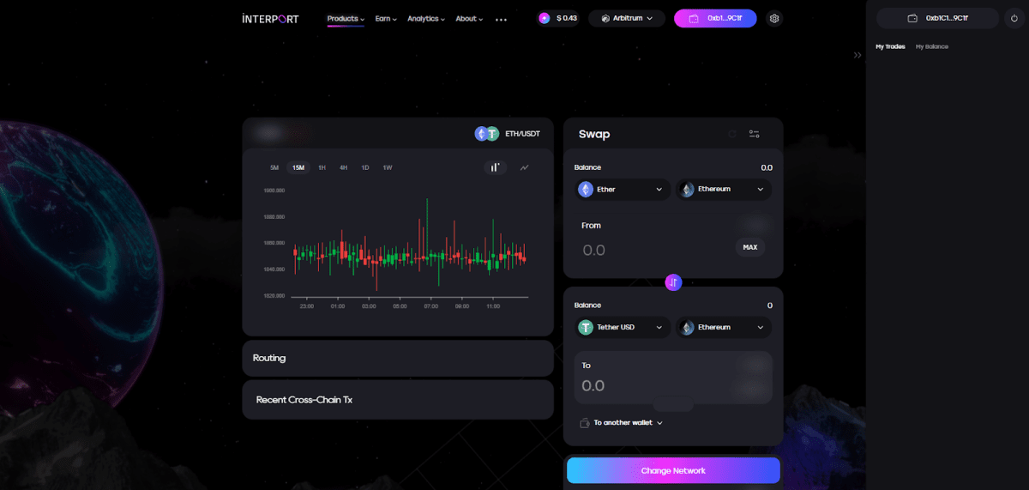Click the ETH/USDT pair label

point(522,134)
